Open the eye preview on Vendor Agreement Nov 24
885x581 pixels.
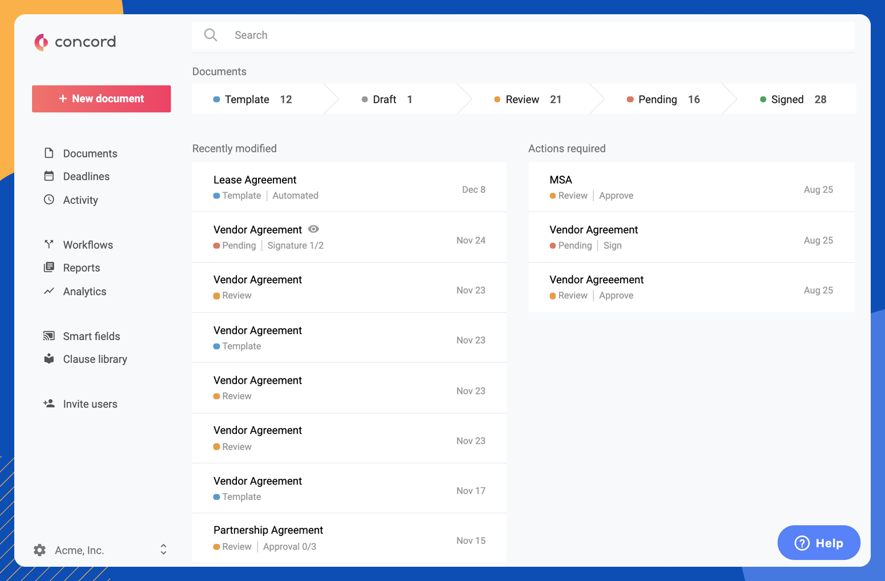[x=313, y=229]
